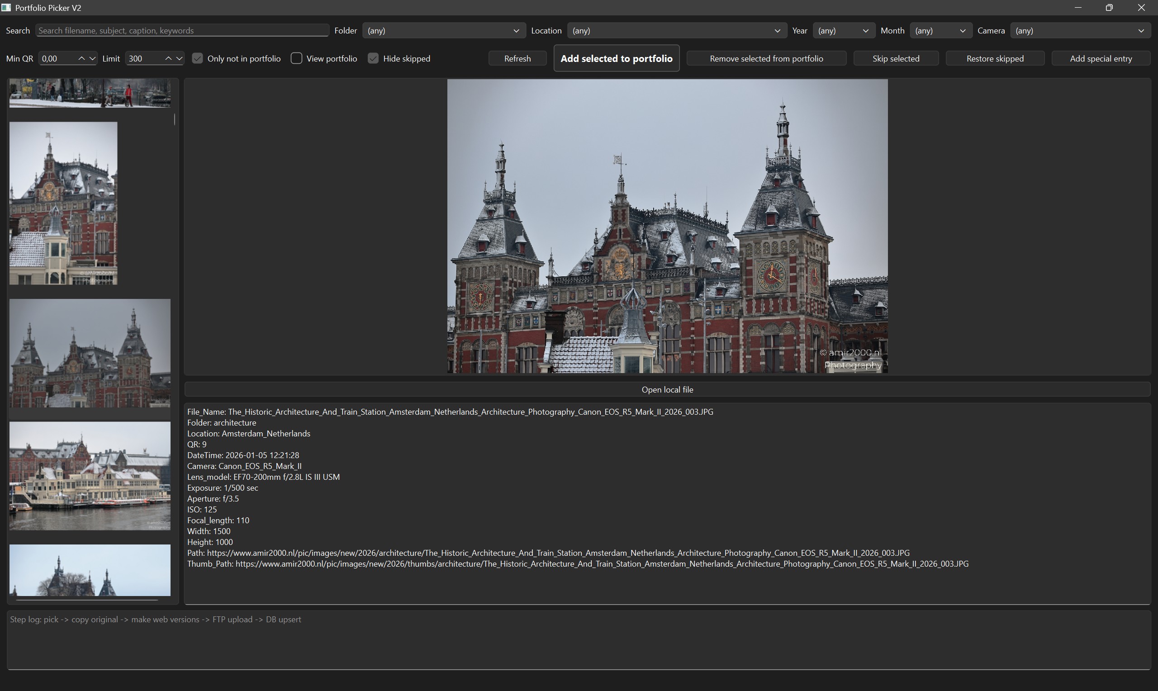Click the Add special entry button
This screenshot has height=691, width=1158.
click(1101, 58)
